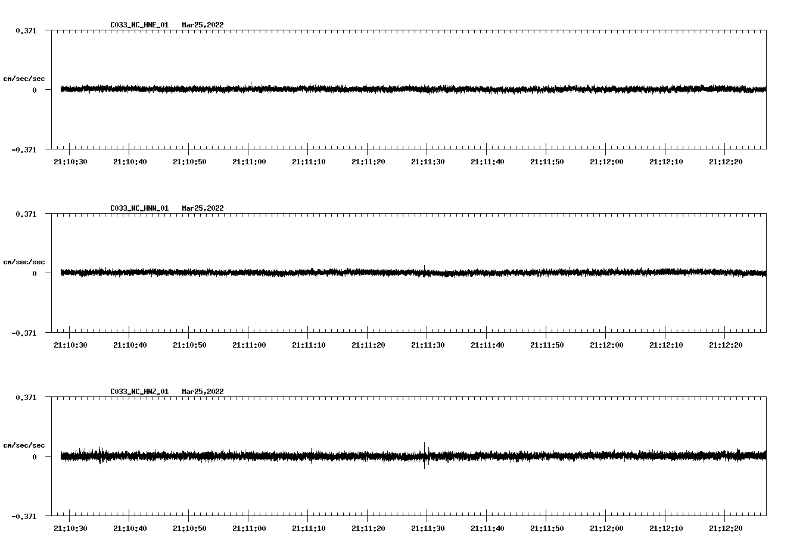Click the cm/sec/sec unit label of the HNE plot
Viewport: 809px width, 550px height.
coord(24,79)
